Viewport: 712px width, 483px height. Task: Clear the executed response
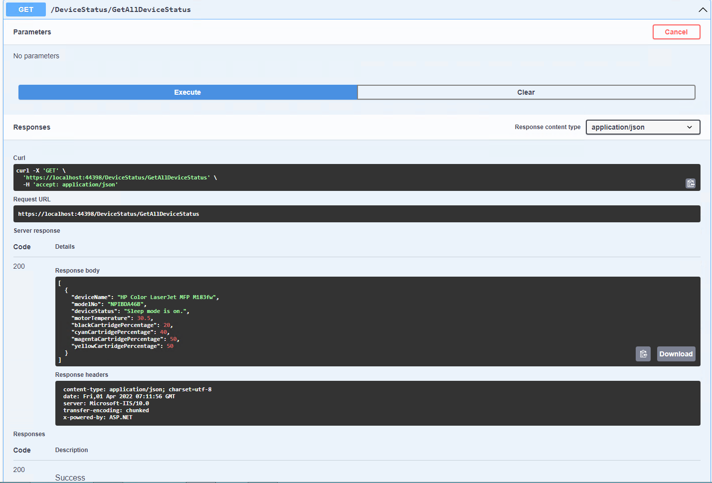(526, 92)
